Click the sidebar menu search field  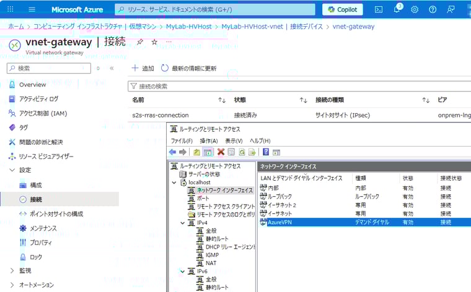pyautogui.click(x=49, y=68)
